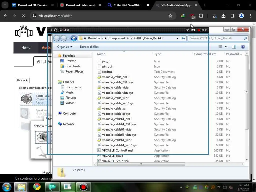
Task: Open Chrome extensions puzzle icon
Action: [x=201, y=16]
